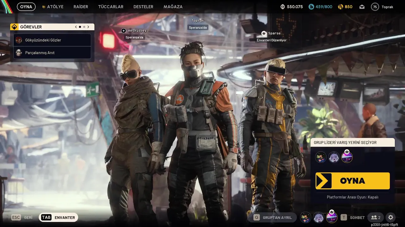Go to previous quest page arrow
Screen dimensions: 405x227
click(76, 27)
